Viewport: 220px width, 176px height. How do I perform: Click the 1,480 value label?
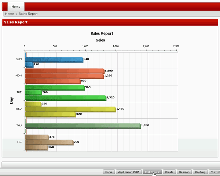pyautogui.click(x=120, y=109)
